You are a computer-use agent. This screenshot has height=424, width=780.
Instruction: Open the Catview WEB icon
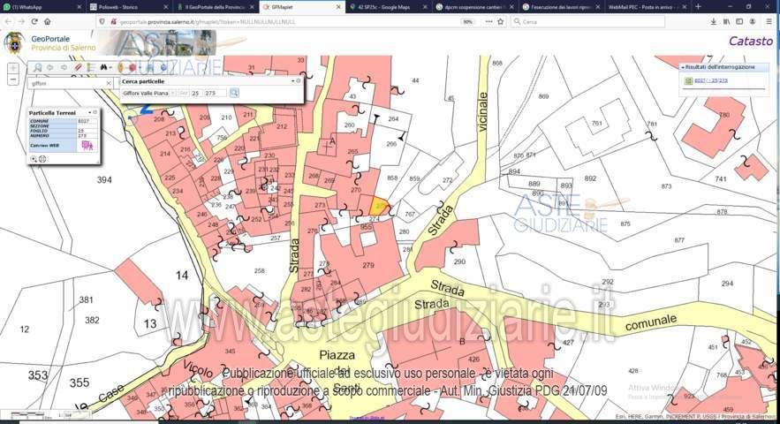point(87,146)
